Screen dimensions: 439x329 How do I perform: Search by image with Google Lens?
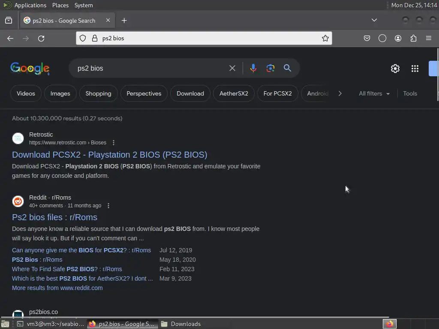pos(270,68)
